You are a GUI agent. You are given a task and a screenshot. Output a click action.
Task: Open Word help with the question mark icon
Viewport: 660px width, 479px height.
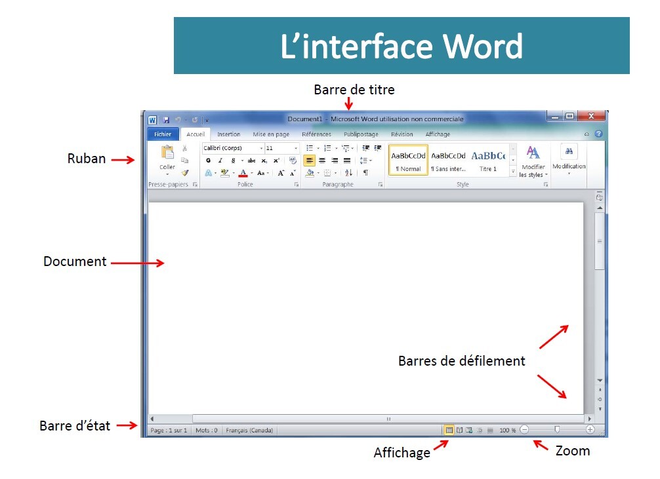[598, 134]
